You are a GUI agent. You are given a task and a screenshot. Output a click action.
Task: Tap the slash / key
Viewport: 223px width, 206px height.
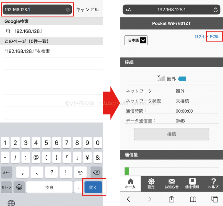(15, 158)
